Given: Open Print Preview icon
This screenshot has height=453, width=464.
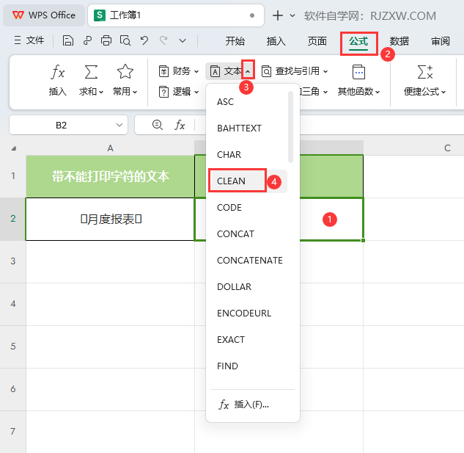Looking at the screenshot, I should click(125, 40).
